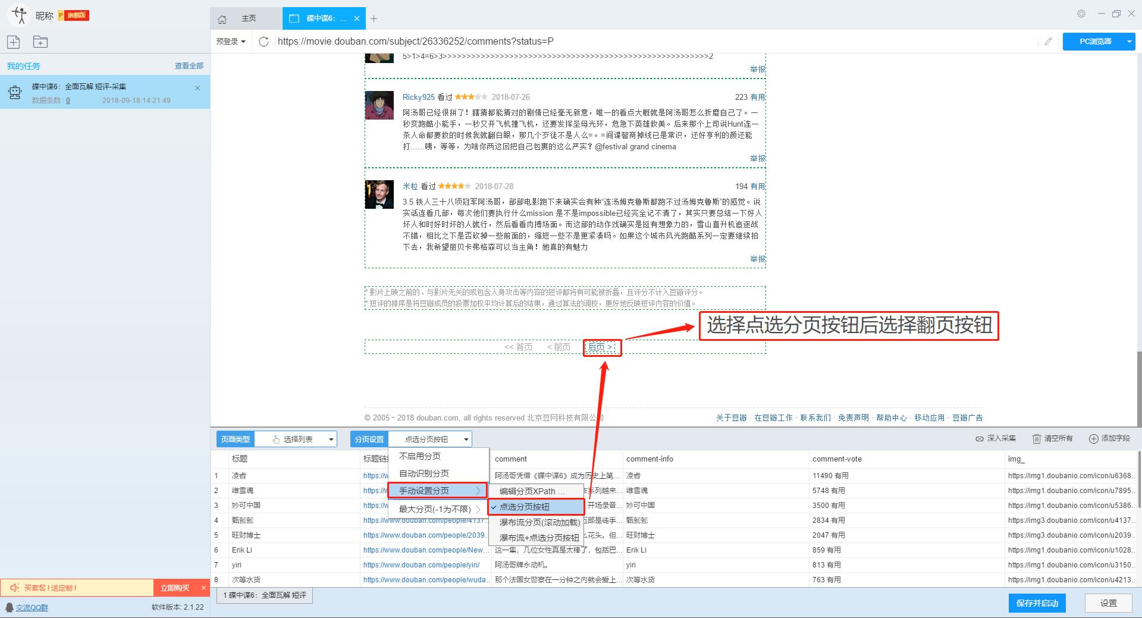Click 帮助中心 footer link
The width and height of the screenshot is (1142, 618).
click(x=892, y=418)
